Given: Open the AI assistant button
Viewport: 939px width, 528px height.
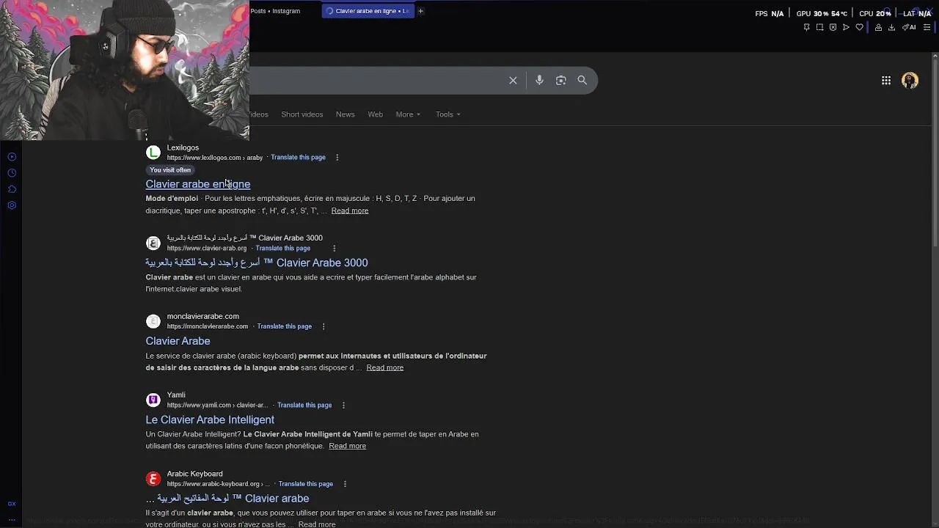Looking at the screenshot, I should point(909,27).
